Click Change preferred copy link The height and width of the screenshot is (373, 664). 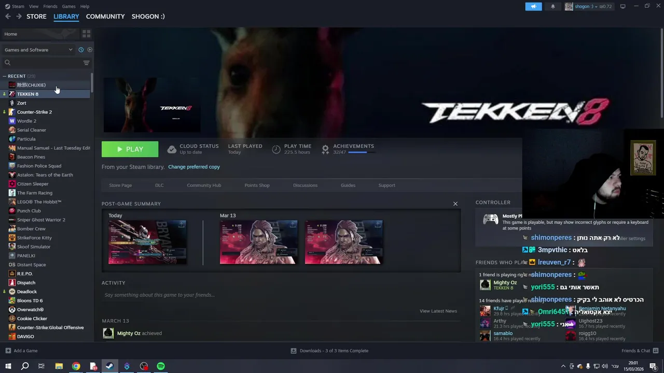point(194,167)
